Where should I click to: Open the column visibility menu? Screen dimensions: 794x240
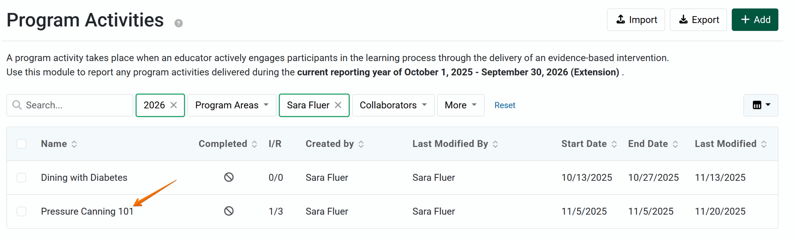761,105
